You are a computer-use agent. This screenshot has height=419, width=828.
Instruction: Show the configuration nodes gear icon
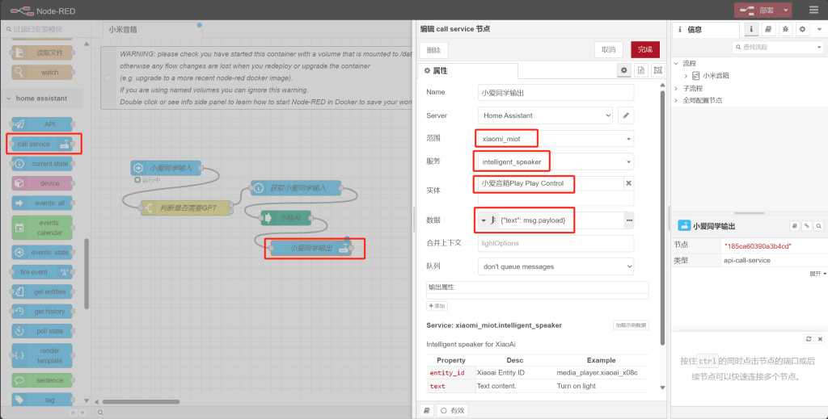pos(803,30)
